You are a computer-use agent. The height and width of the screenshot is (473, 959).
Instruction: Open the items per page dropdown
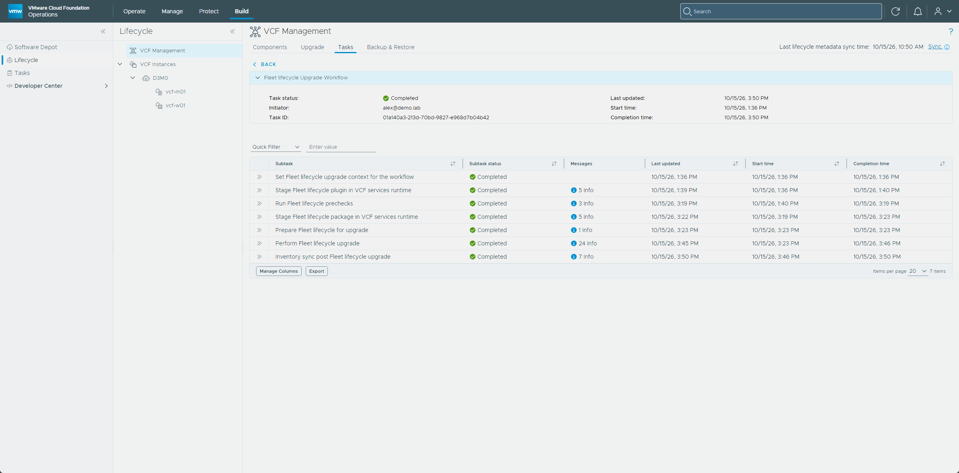(918, 271)
